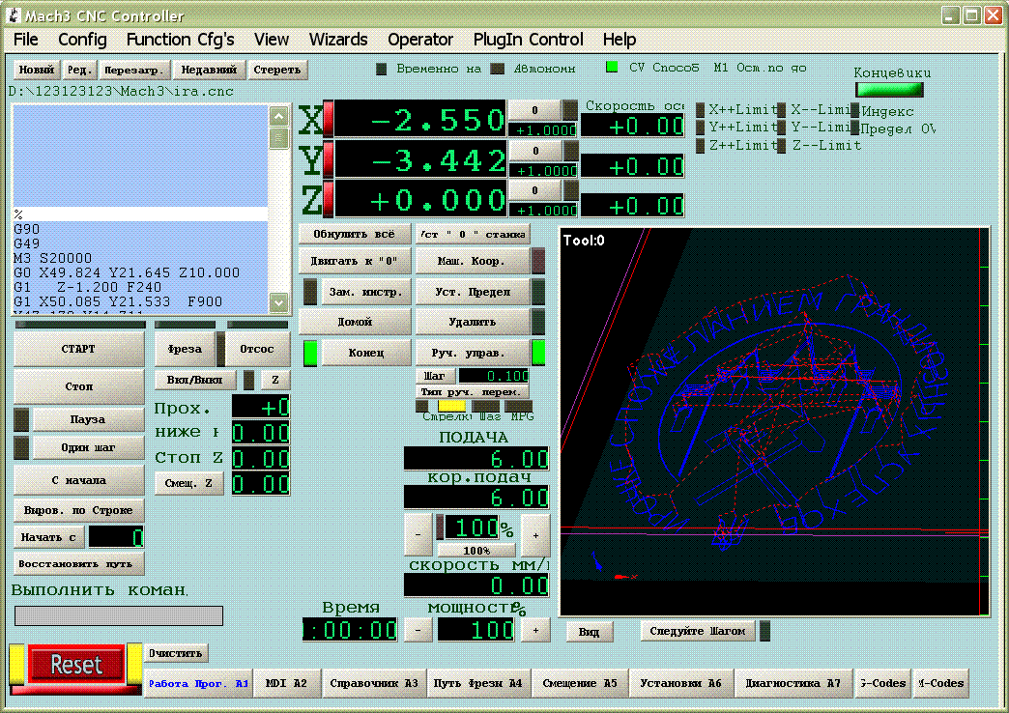
Task: Click the Выполнить команду input field
Action: click(119, 615)
